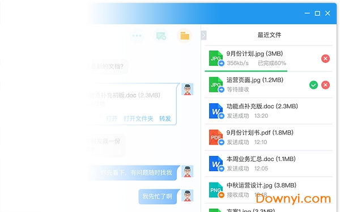Click the green upload progress bar
Viewport: 340px width, 212px height.
(246, 71)
